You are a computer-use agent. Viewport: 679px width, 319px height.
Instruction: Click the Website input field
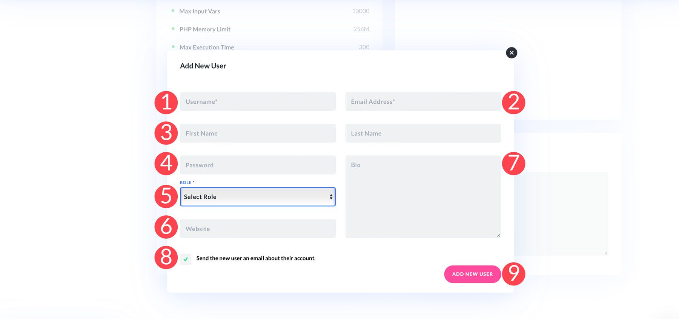point(258,229)
